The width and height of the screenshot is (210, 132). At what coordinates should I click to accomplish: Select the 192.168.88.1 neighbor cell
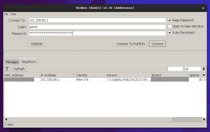point(58,80)
